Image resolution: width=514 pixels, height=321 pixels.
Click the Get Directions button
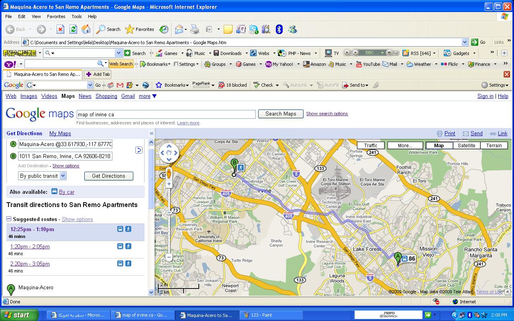pos(108,176)
